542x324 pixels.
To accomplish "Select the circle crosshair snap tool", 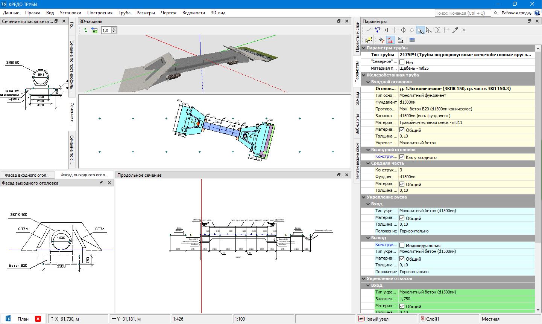I will pyautogui.click(x=403, y=30).
